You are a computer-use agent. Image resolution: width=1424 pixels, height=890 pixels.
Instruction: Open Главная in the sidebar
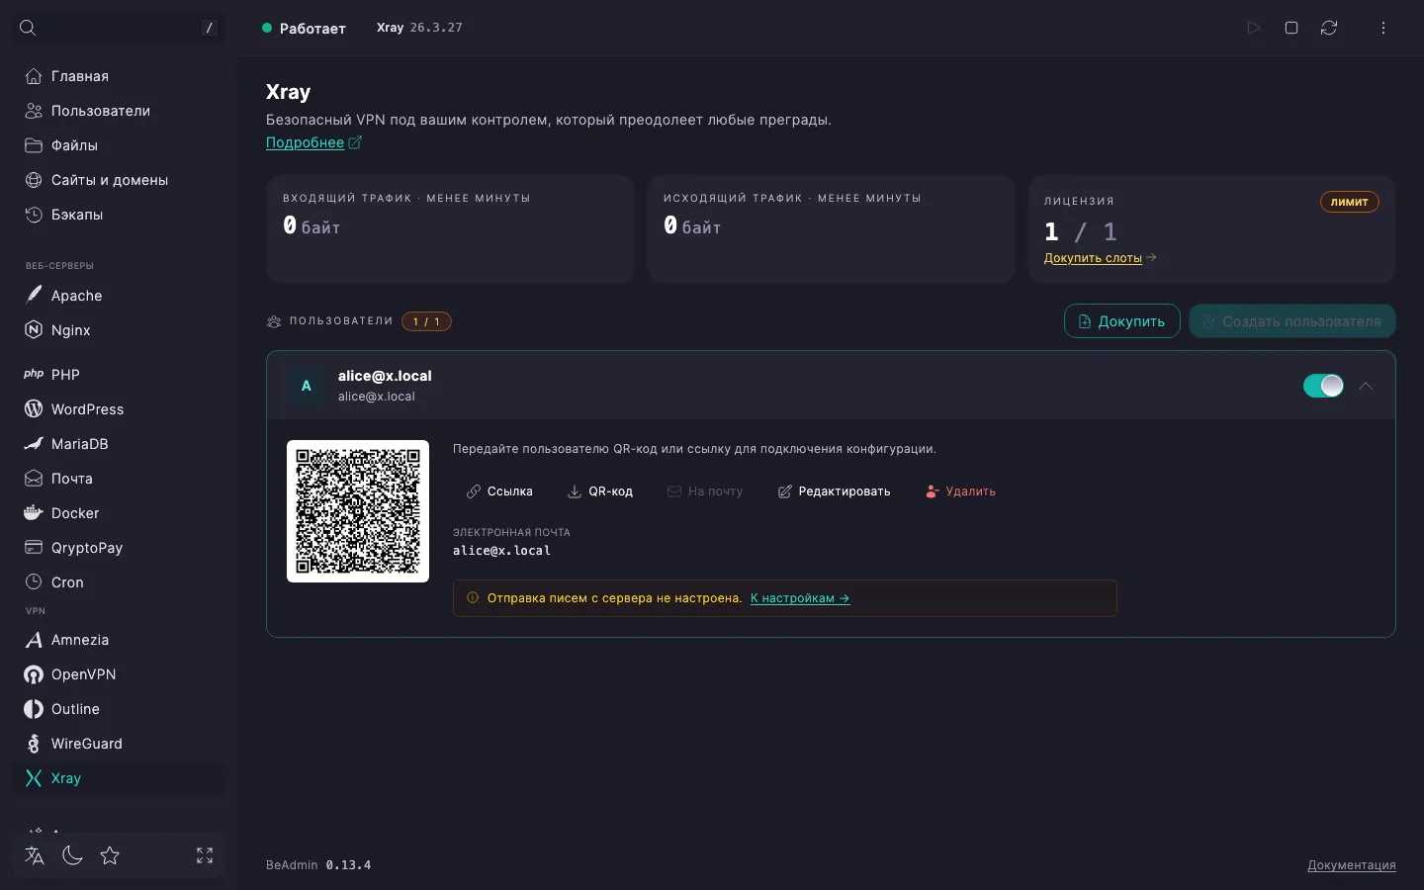point(119,76)
